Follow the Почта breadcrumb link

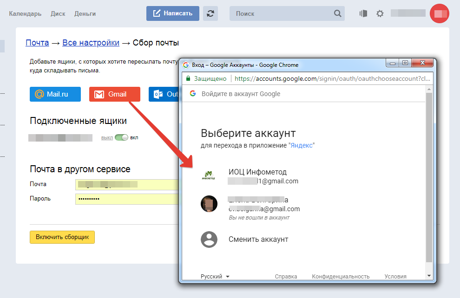coord(37,43)
